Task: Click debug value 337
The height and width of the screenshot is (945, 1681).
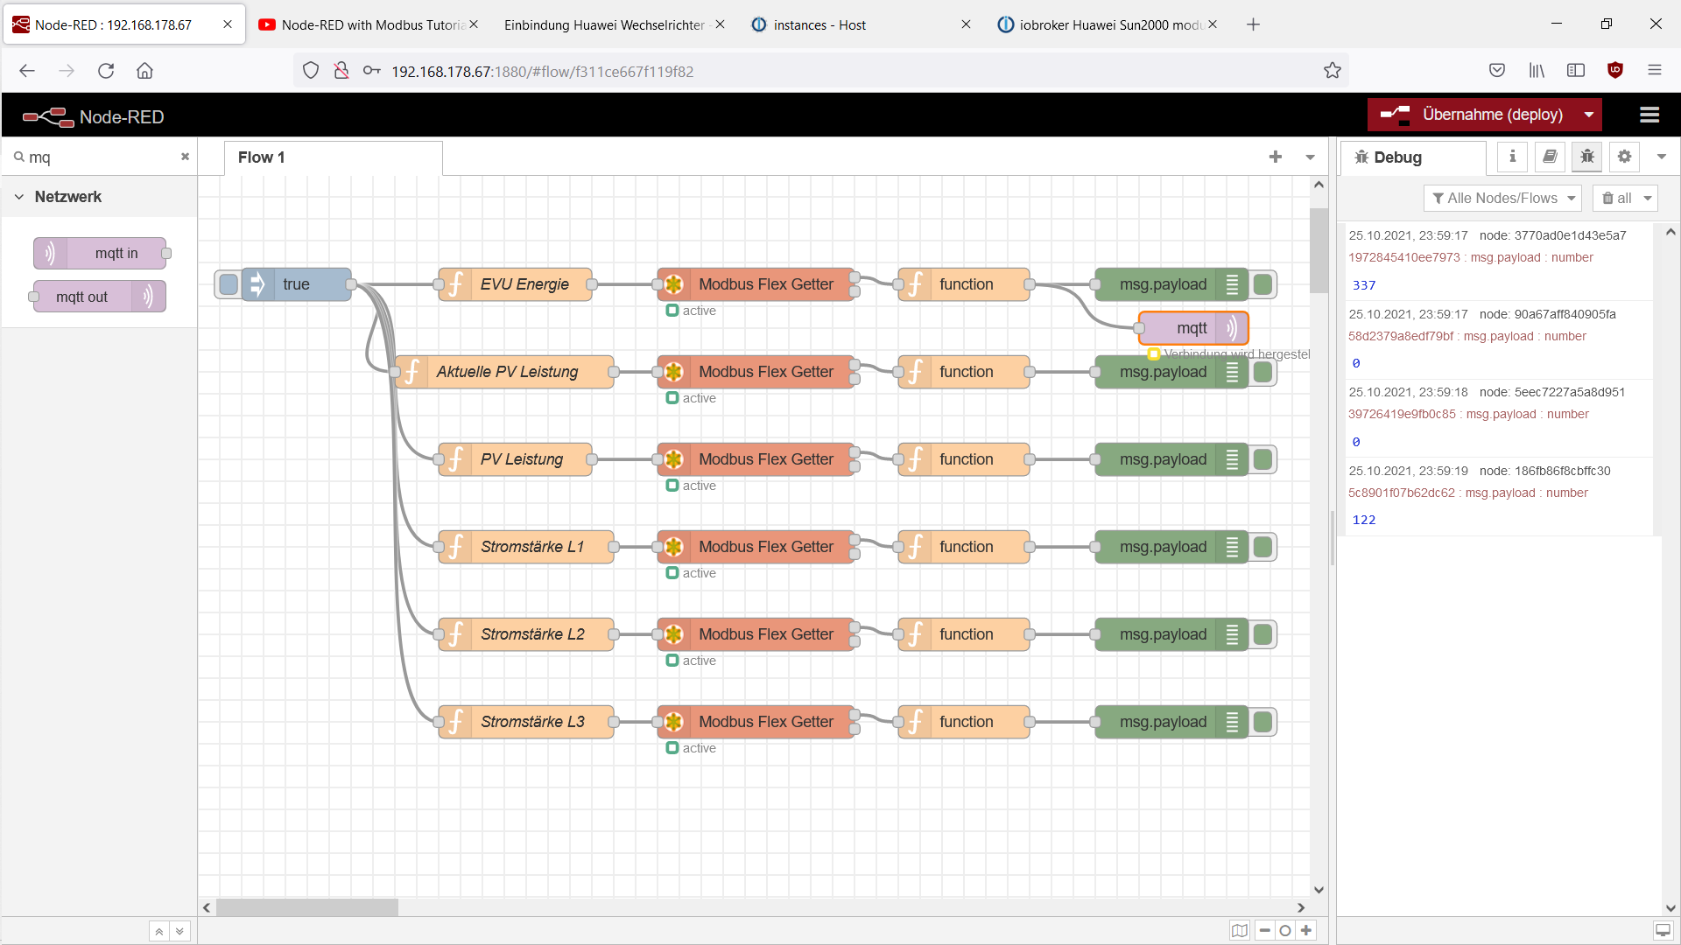Action: (x=1364, y=285)
